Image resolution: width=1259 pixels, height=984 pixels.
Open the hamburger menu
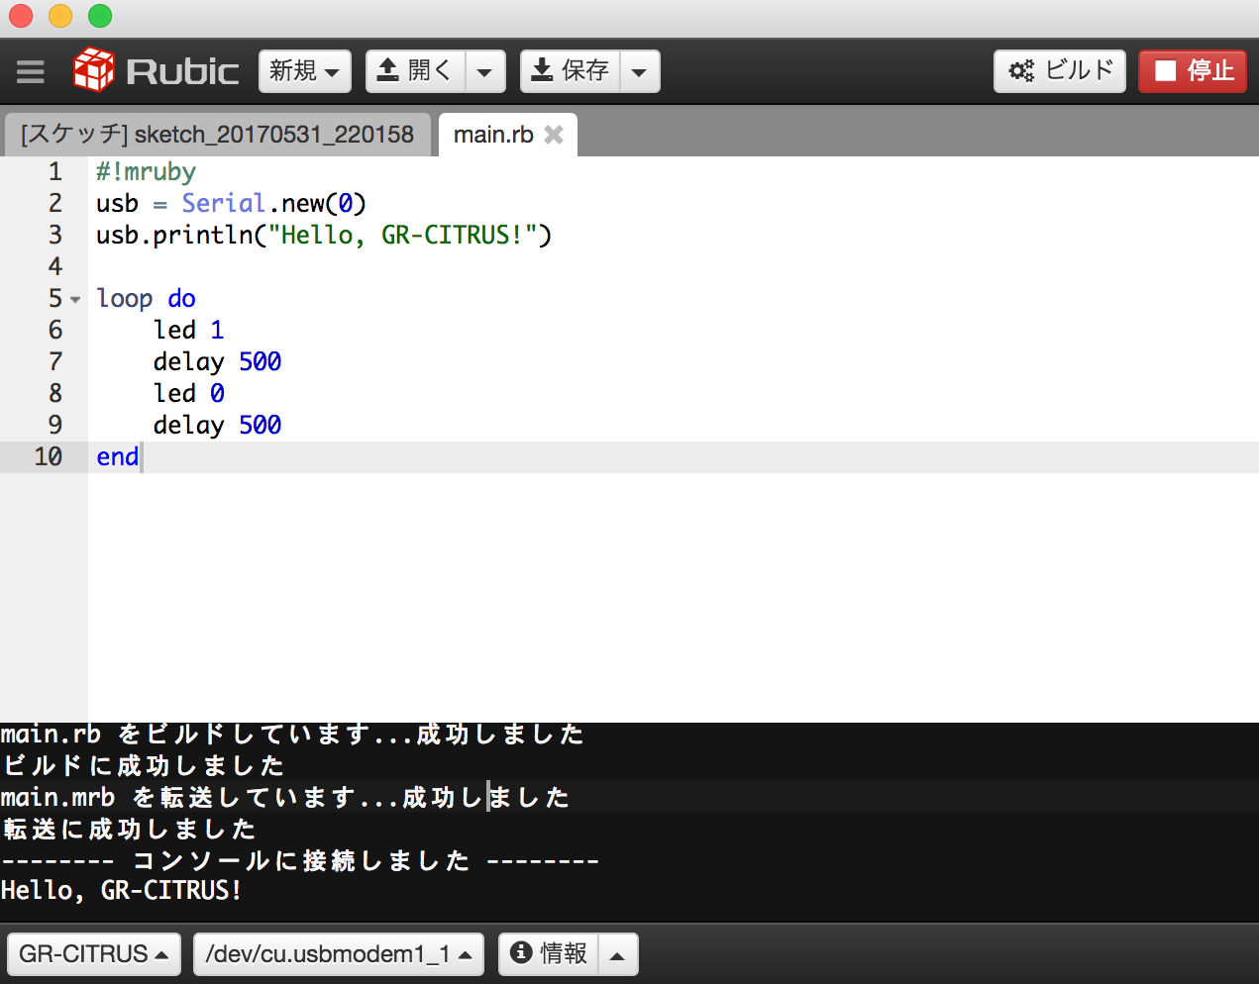pyautogui.click(x=31, y=71)
